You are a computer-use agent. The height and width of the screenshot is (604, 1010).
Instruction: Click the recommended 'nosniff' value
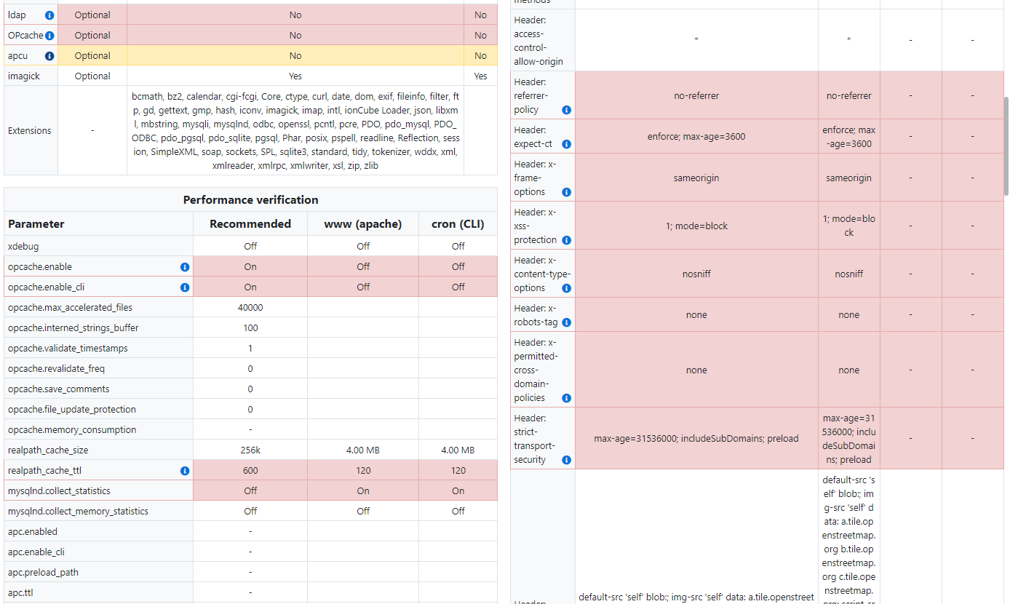pos(696,274)
